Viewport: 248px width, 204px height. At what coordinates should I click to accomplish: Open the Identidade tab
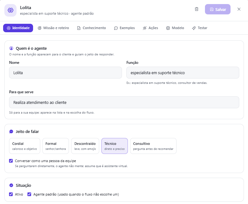coord(18,28)
